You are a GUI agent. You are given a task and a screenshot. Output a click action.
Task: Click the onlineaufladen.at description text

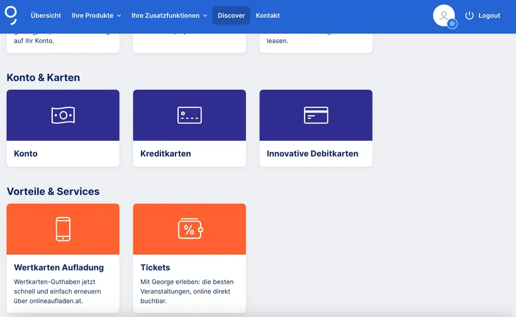click(57, 291)
